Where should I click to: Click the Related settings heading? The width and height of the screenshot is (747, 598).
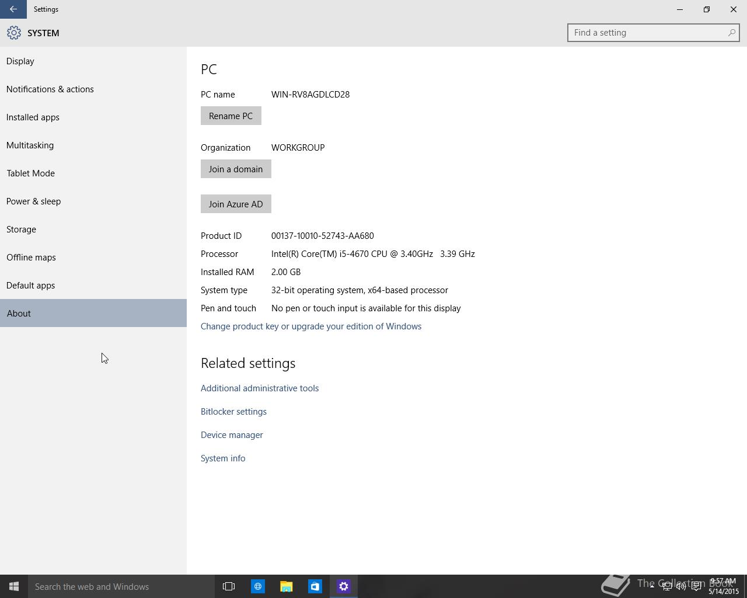click(248, 363)
